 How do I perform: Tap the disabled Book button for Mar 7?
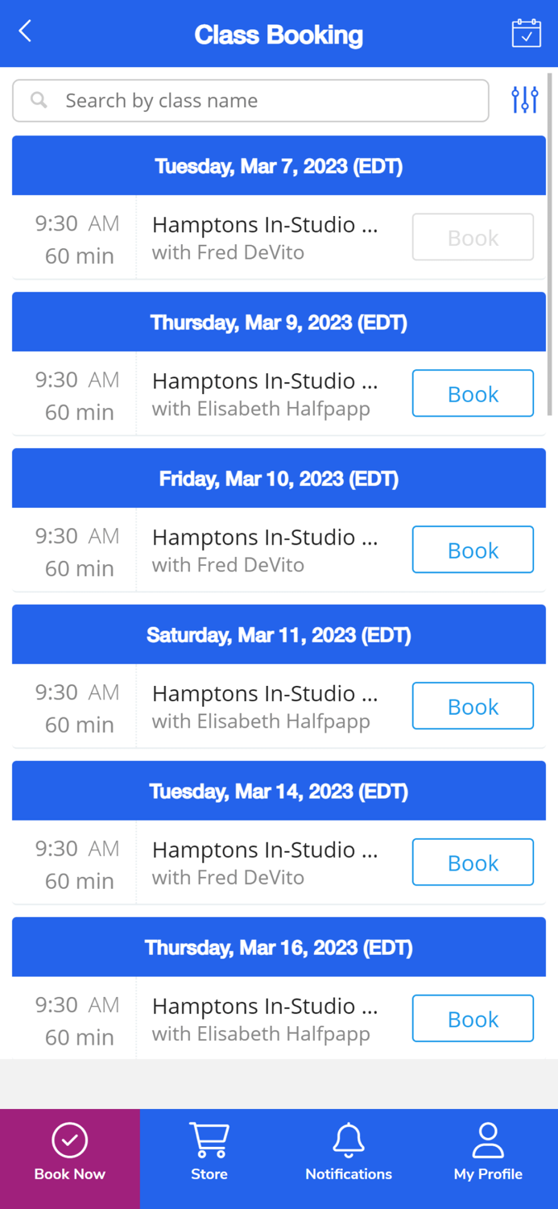point(473,237)
